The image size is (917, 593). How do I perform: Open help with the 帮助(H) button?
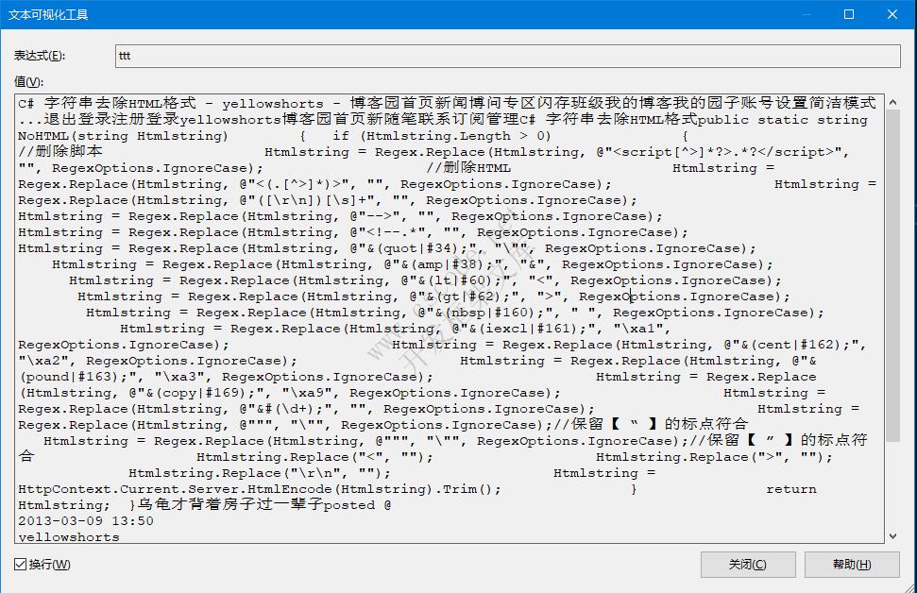851,565
